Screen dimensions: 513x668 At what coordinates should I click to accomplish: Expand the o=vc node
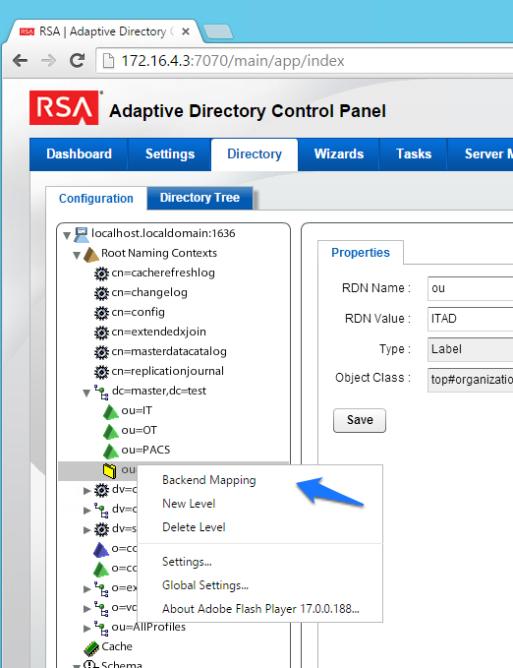[x=86, y=609]
